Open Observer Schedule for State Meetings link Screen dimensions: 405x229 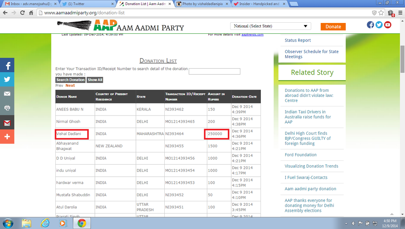click(x=312, y=54)
